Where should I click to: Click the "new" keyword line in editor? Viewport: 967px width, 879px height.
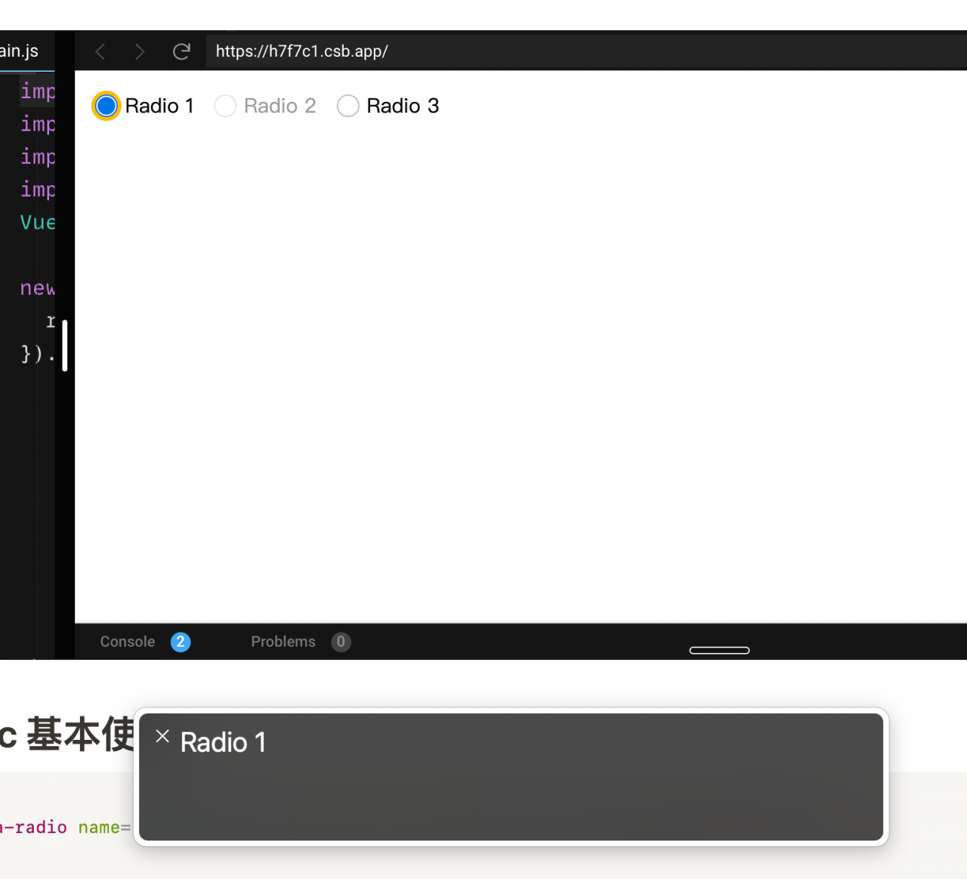pyautogui.click(x=37, y=288)
